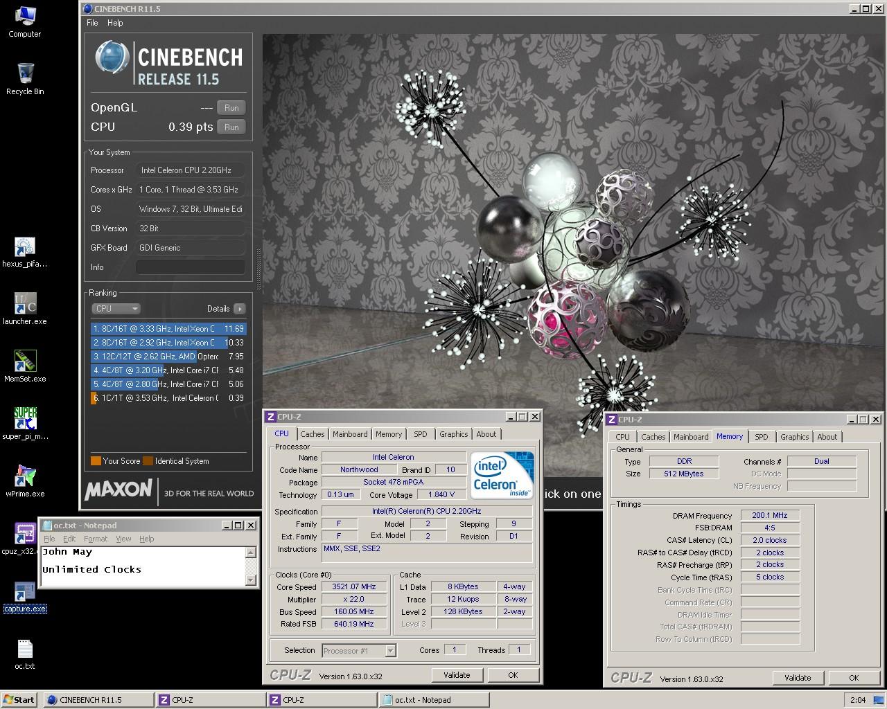Open Notepad's View menu

click(x=123, y=539)
